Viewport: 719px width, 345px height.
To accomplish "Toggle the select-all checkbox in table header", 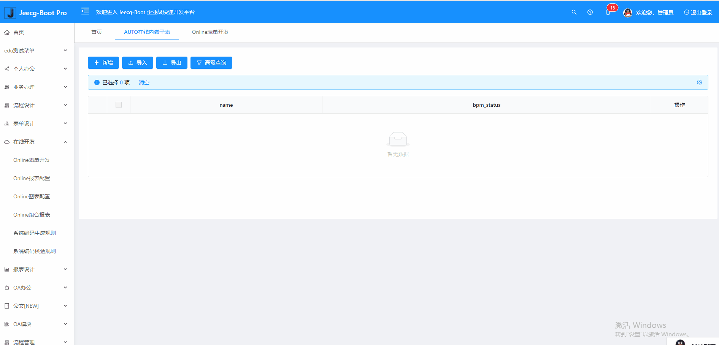I will pos(119,105).
